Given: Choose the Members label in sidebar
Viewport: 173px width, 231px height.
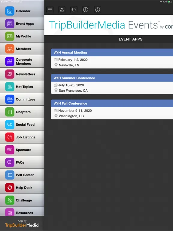Looking at the screenshot, I should point(23,49).
